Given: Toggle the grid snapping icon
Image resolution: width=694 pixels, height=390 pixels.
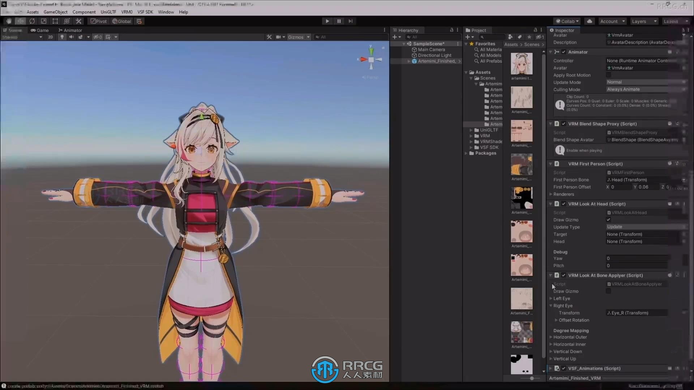Looking at the screenshot, I should click(139, 21).
